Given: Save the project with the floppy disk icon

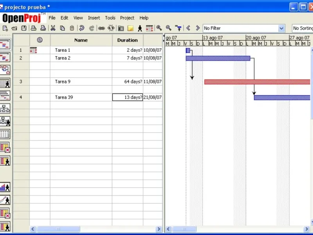Looking at the screenshot, I should [x=24, y=28].
